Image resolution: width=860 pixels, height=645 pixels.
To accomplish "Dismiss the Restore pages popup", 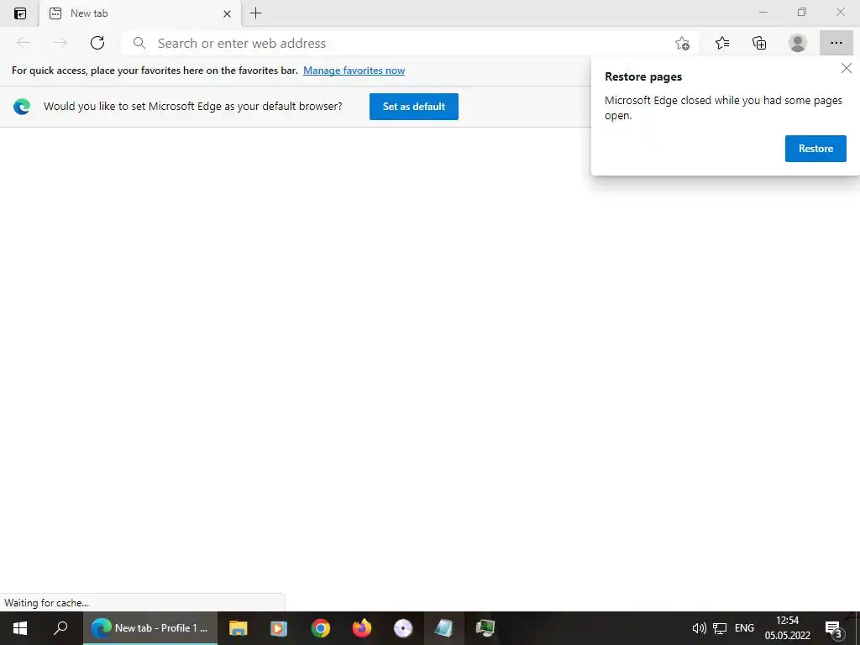I will click(x=847, y=68).
